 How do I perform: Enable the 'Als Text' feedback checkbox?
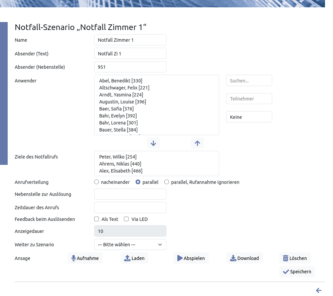click(x=97, y=219)
